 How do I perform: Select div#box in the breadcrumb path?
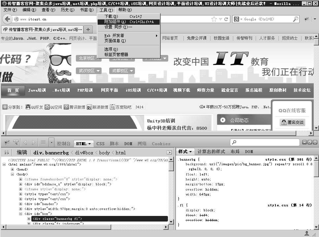84,153
